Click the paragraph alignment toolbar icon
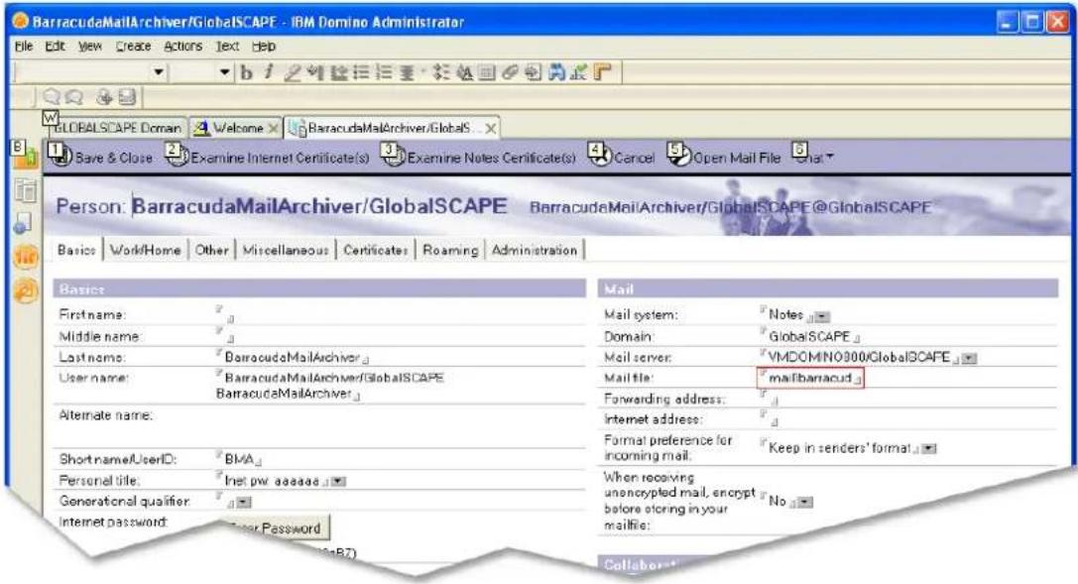 pos(407,72)
